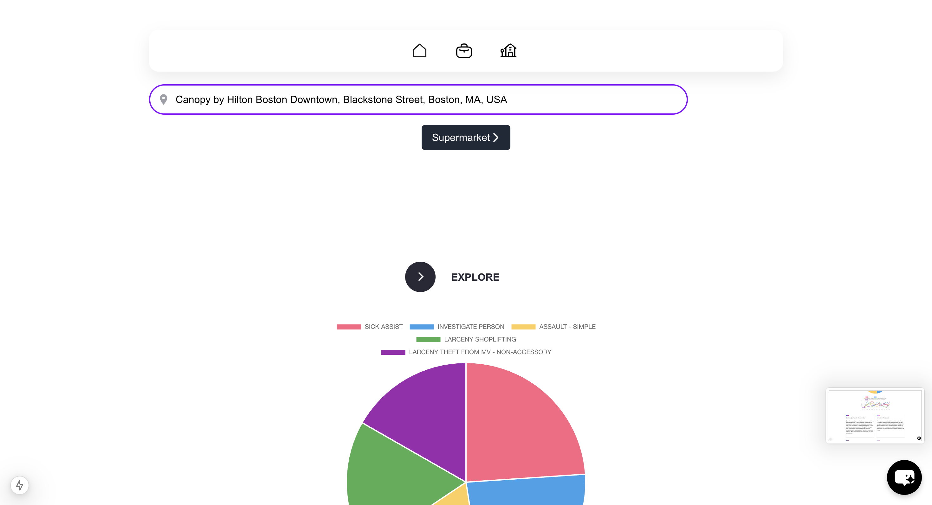This screenshot has height=505, width=932.
Task: Click the green LARCENY SHOPLIFTING legend swatch
Action: point(428,339)
